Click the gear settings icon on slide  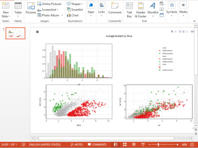pyautogui.click(x=38, y=32)
